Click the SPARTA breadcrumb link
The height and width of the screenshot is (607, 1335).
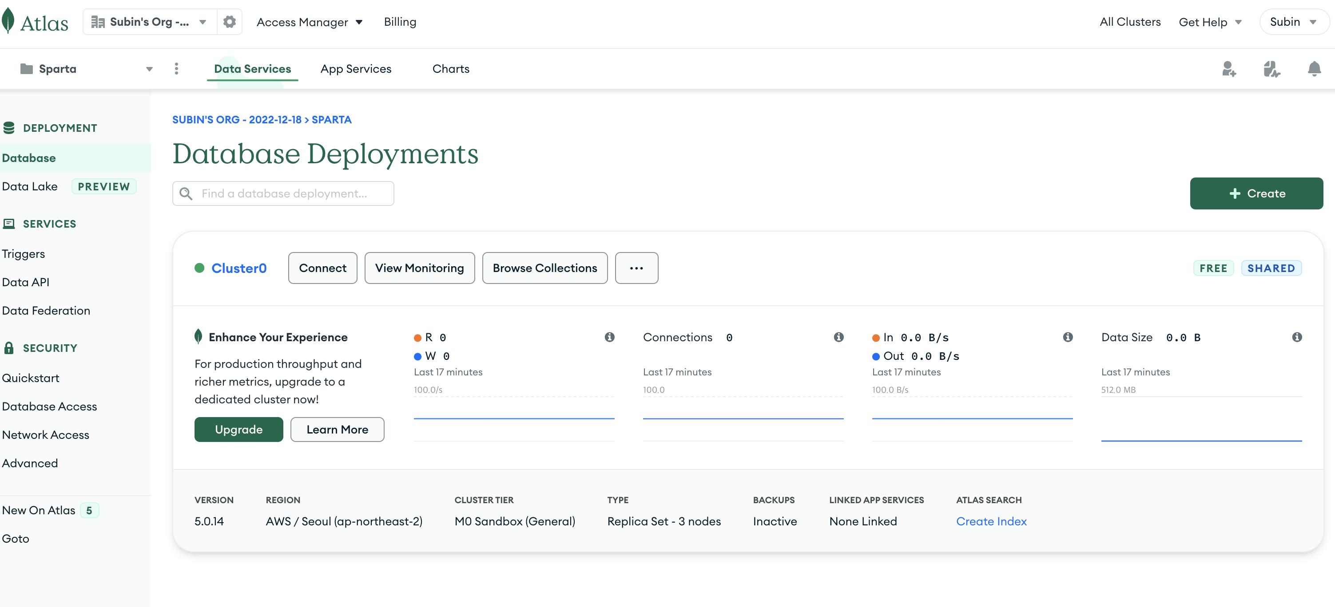tap(332, 120)
